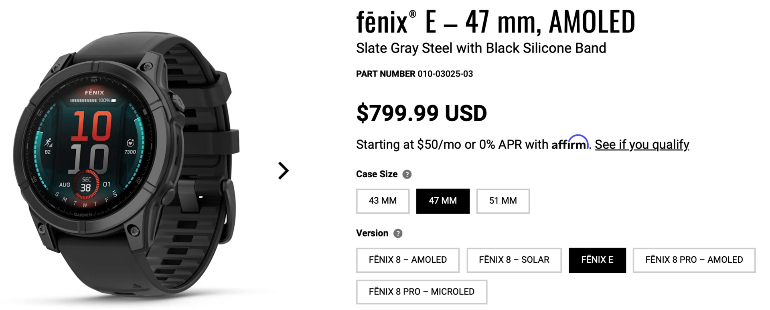Follow the "See if you qualify" link
Screen dimensions: 770x310
(x=642, y=144)
